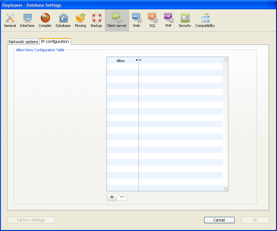Go to Database settings
Screen dimensions: 277x231
[63, 20]
